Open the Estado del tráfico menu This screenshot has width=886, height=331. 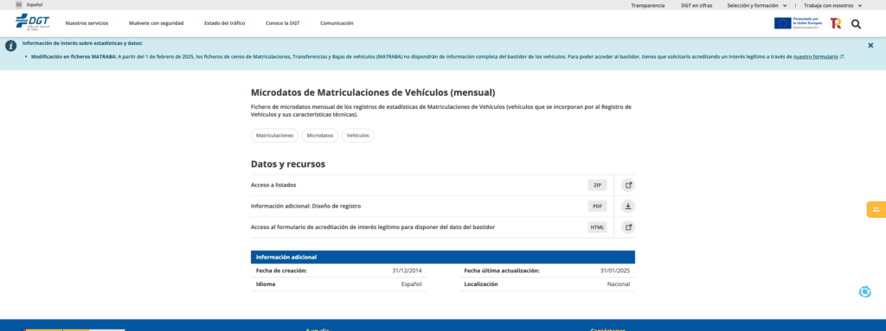tap(224, 23)
